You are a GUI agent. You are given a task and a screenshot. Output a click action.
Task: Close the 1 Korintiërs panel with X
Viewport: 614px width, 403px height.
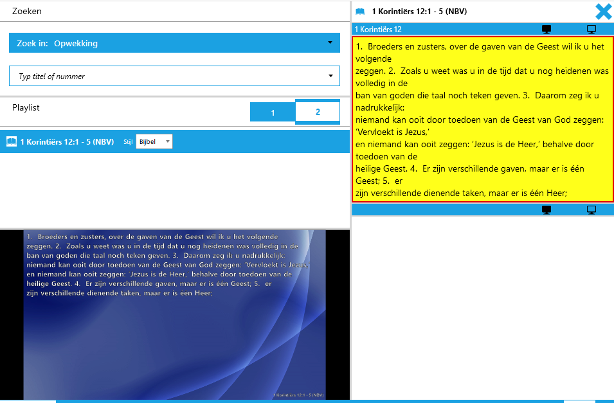pyautogui.click(x=604, y=12)
